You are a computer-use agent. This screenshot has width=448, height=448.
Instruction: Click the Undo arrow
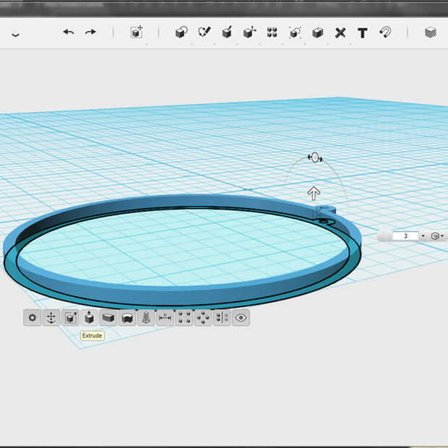coord(69,33)
